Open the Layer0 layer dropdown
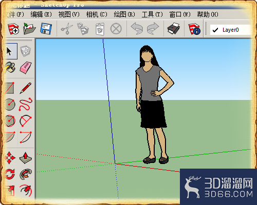The height and width of the screenshot is (205, 257). (230, 30)
